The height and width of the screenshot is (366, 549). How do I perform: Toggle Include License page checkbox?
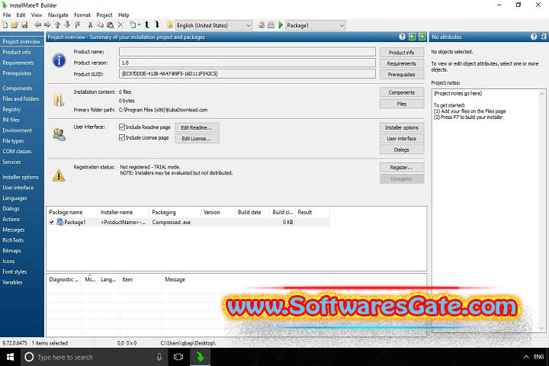(122, 137)
